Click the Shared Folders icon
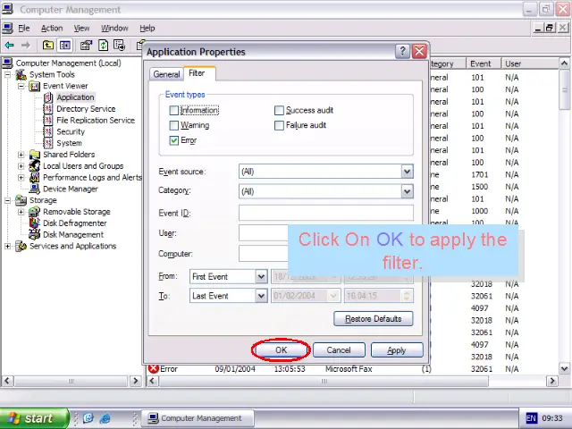Screen dimensions: 572x429 35,155
